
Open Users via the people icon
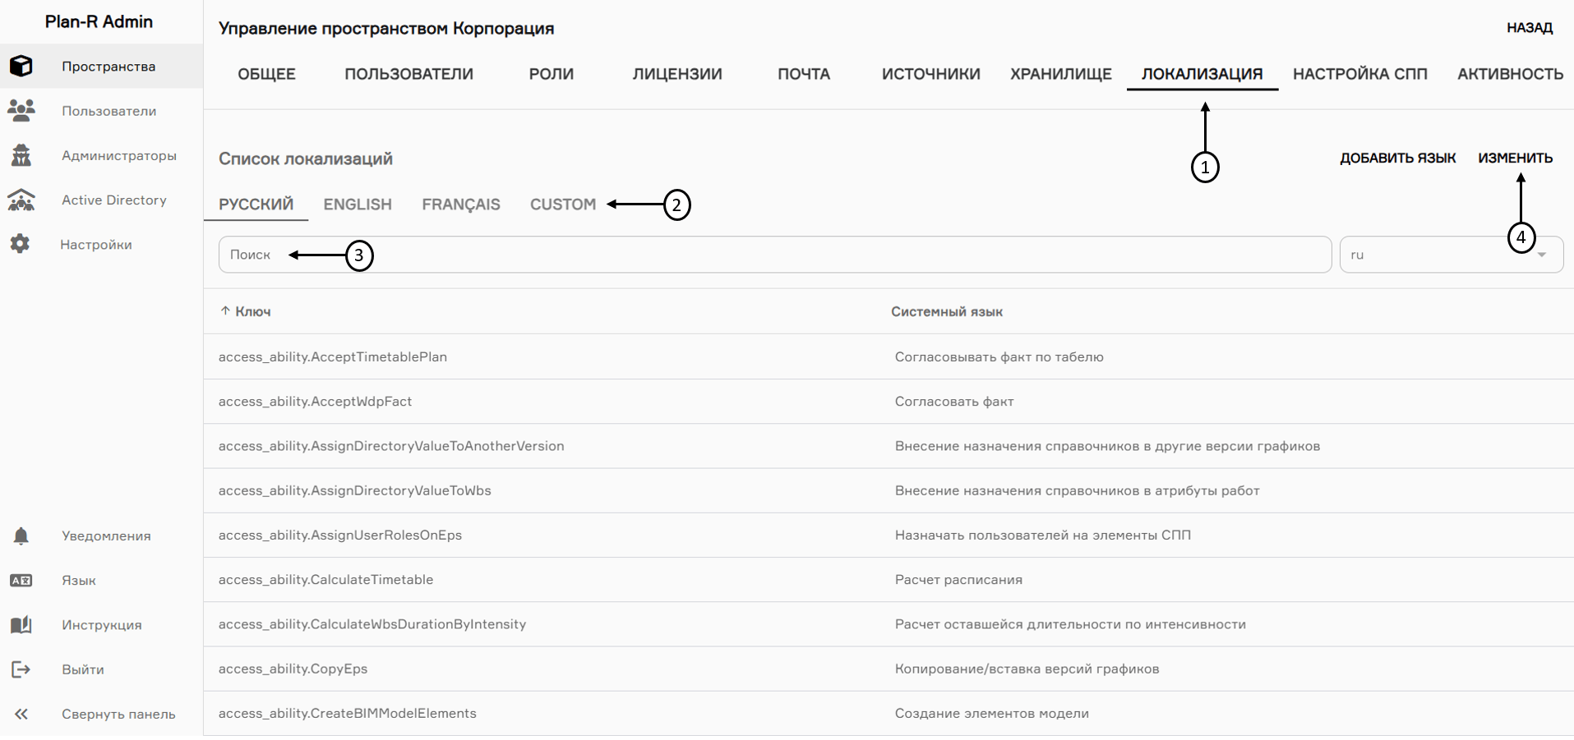click(x=21, y=111)
